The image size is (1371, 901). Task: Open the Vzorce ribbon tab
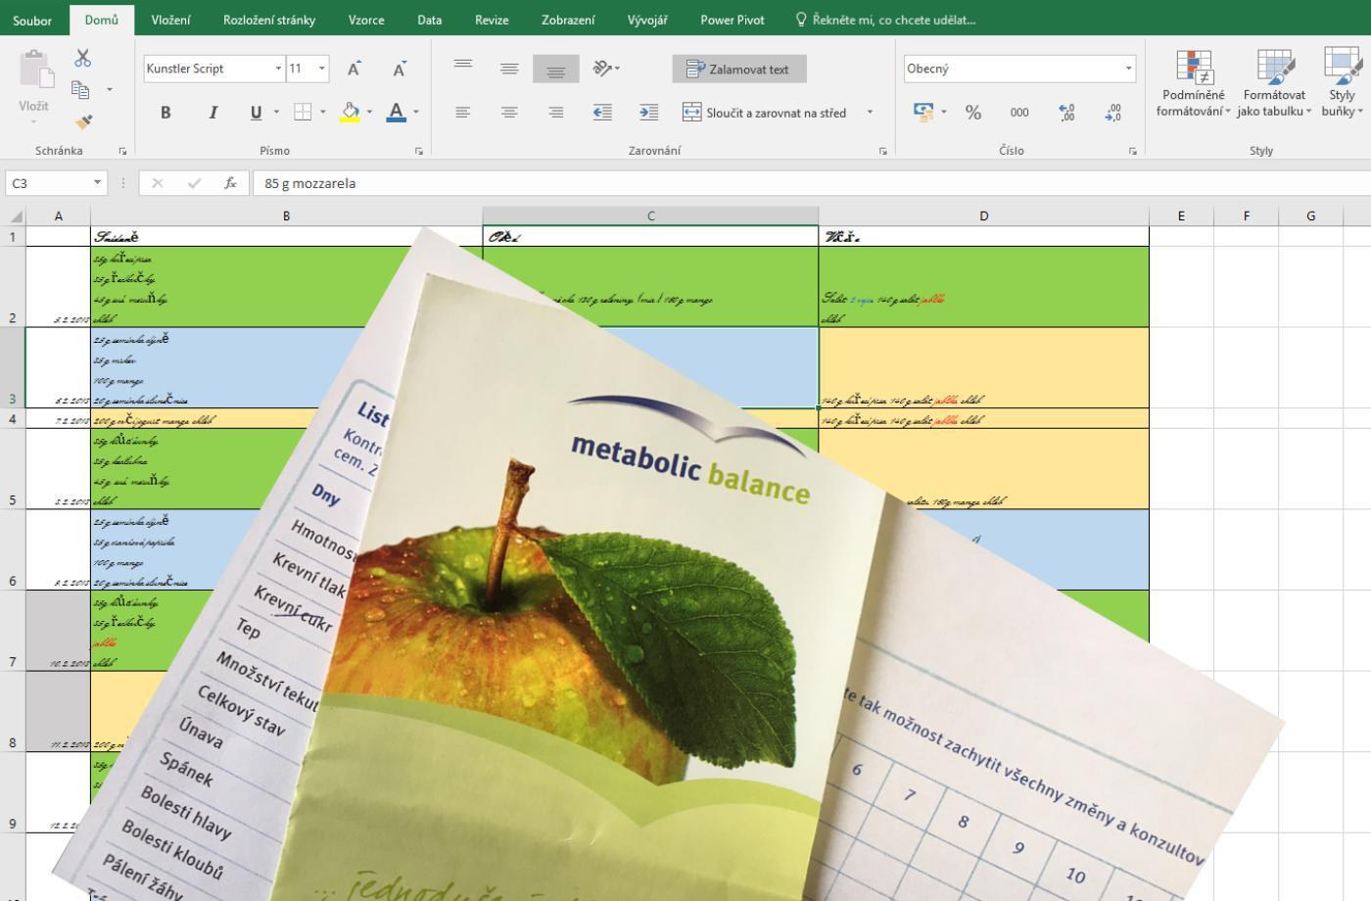point(366,20)
